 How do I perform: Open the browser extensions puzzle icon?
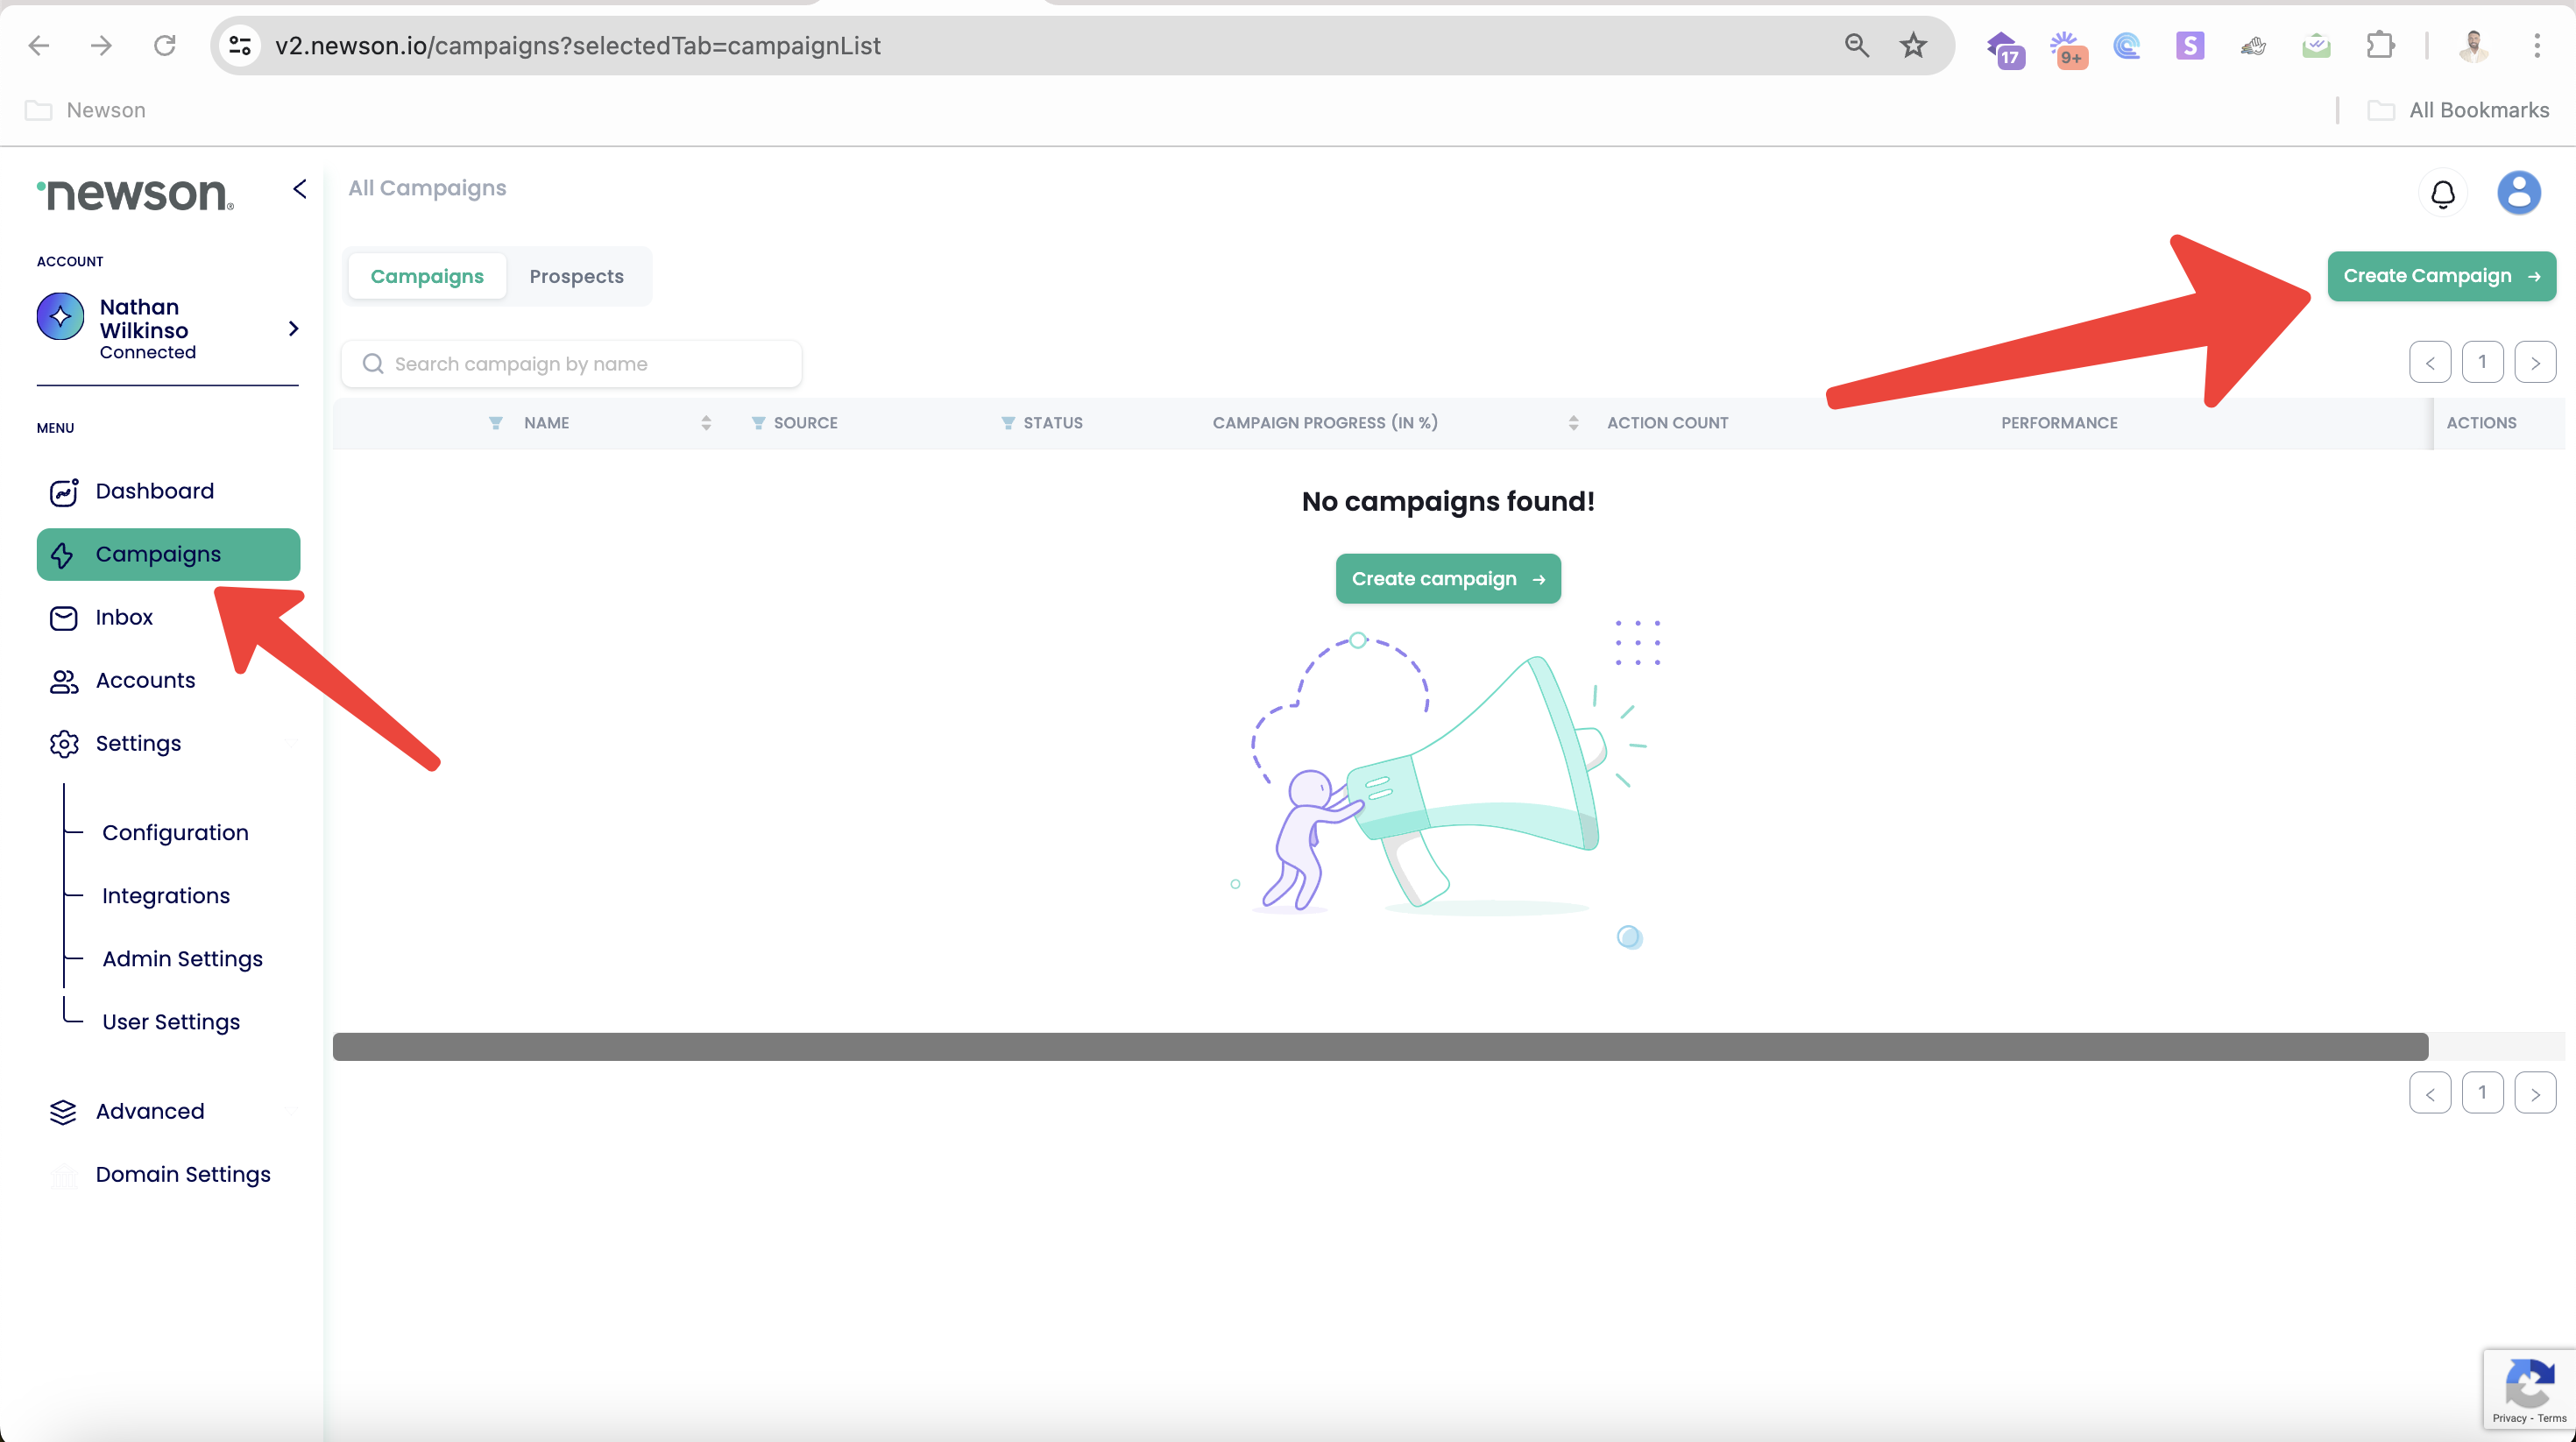2380,45
